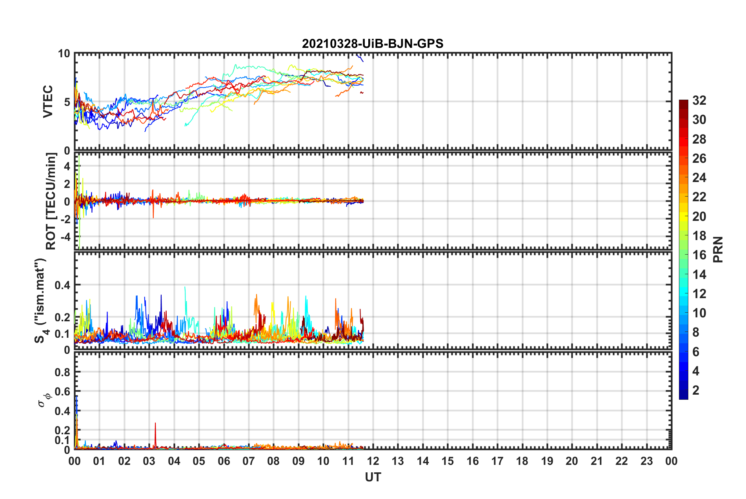Click colorbar tick value 18
This screenshot has width=746, height=499.
(699, 236)
